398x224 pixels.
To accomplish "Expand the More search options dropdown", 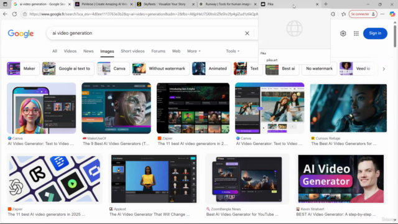I will pos(194,51).
